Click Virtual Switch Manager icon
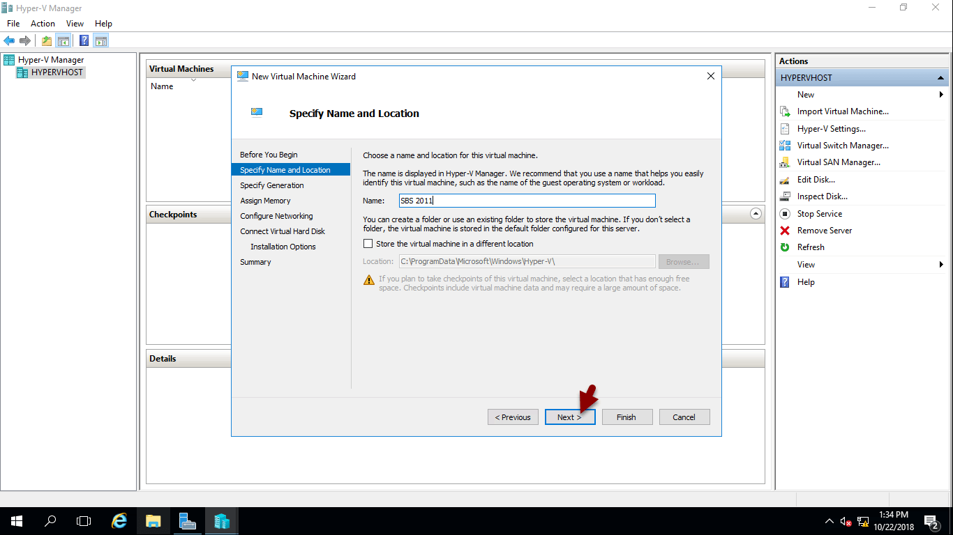The width and height of the screenshot is (953, 535). tap(785, 146)
